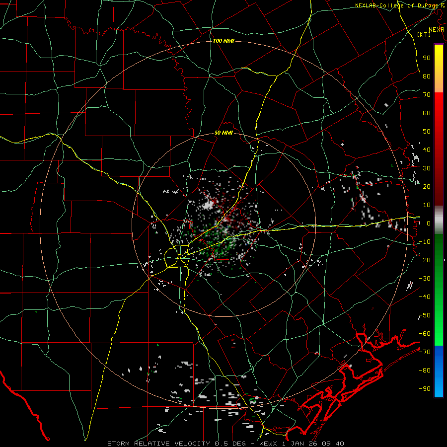
Task: Click the -70 value on velocity scale
Action: (x=425, y=352)
